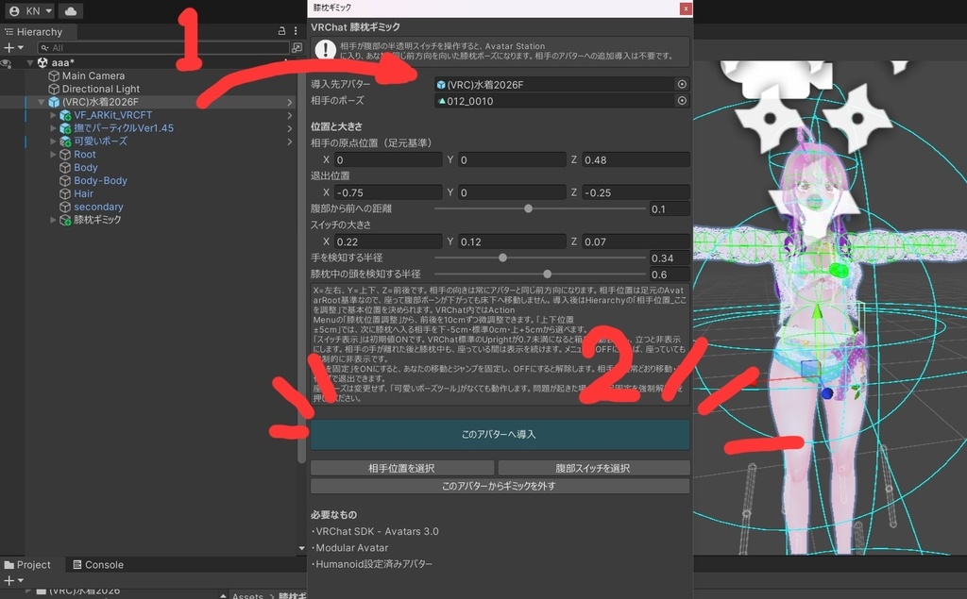
Task: Click the info warning icon in help box
Action: 326,50
